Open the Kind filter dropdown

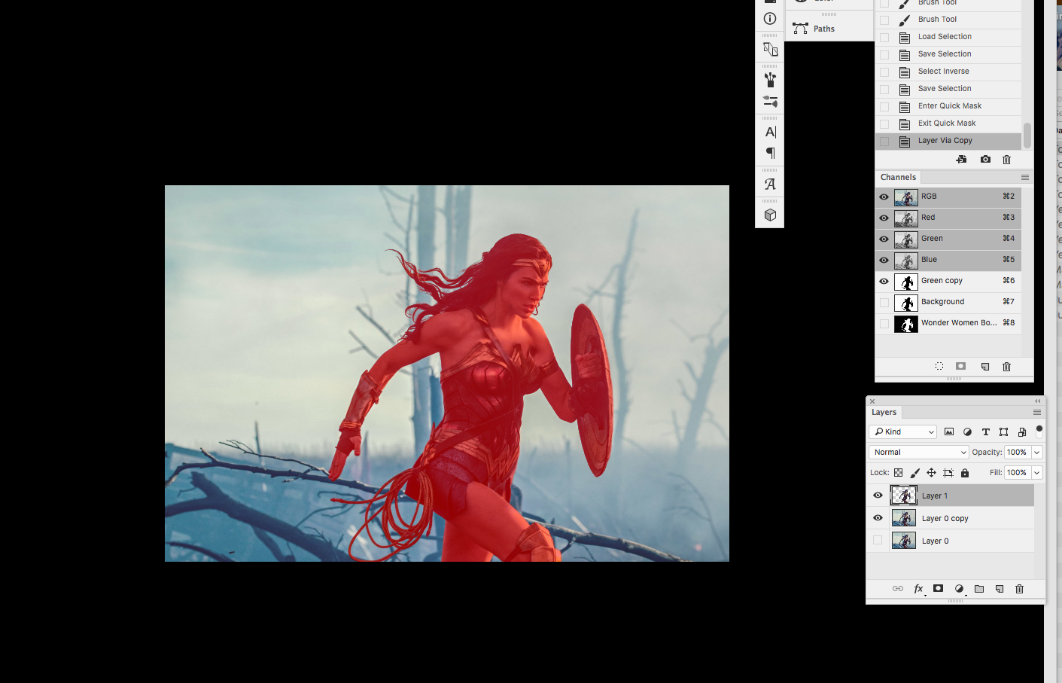coord(903,432)
